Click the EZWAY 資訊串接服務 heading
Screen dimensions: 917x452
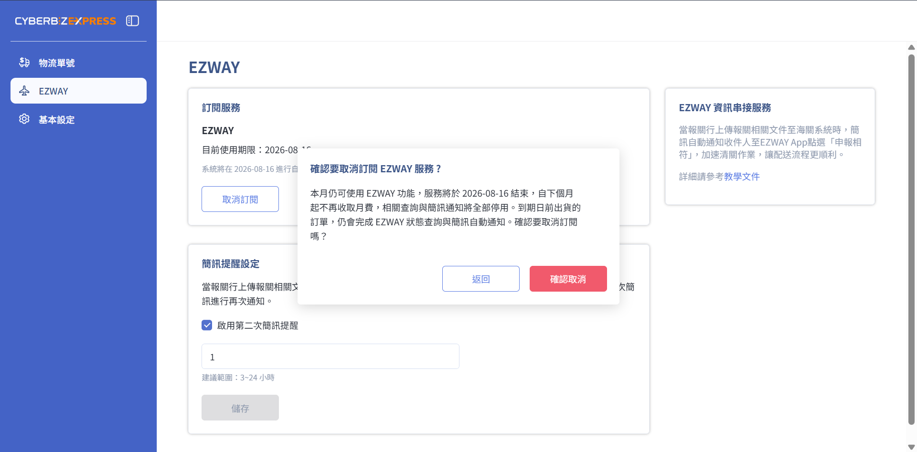point(725,108)
